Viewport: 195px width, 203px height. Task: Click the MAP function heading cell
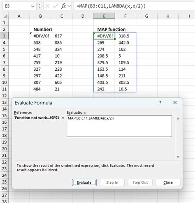104,29
